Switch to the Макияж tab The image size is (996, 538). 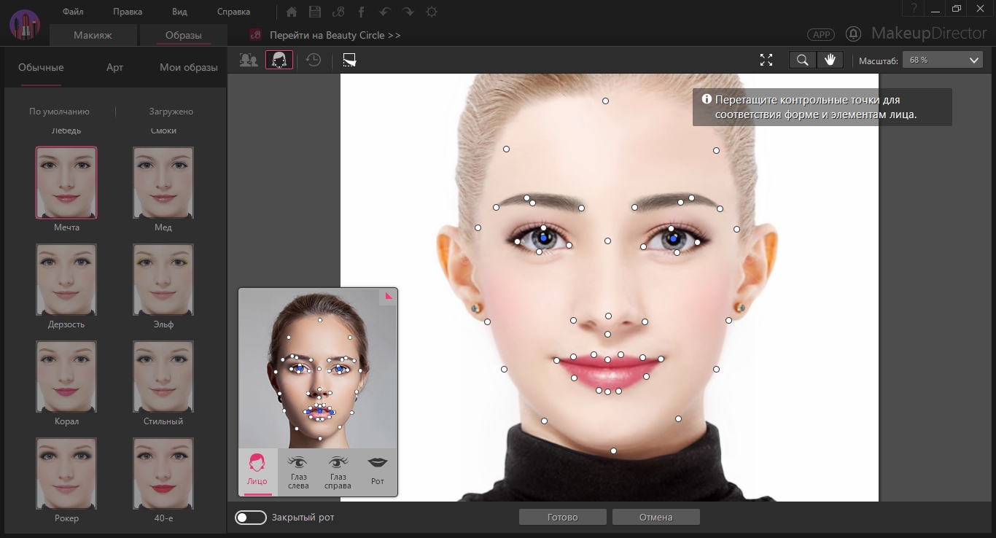tap(93, 35)
